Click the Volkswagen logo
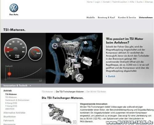This screenshot has width=154, height=125. coord(14,8)
